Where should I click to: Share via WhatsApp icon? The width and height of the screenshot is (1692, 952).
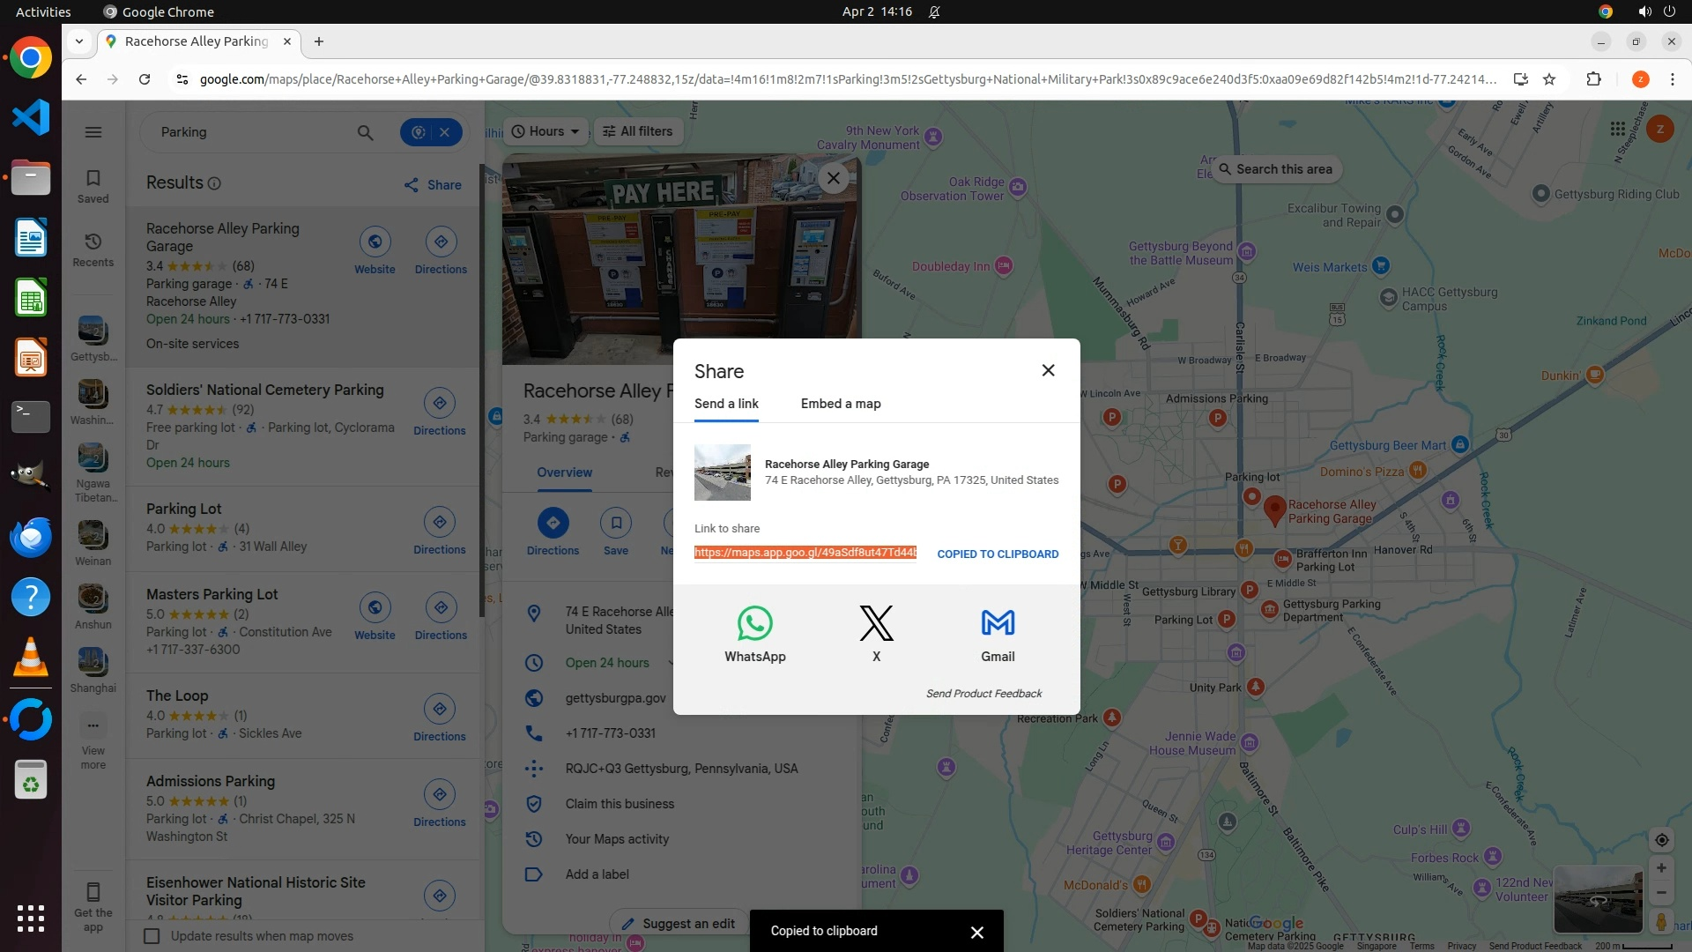[754, 624]
